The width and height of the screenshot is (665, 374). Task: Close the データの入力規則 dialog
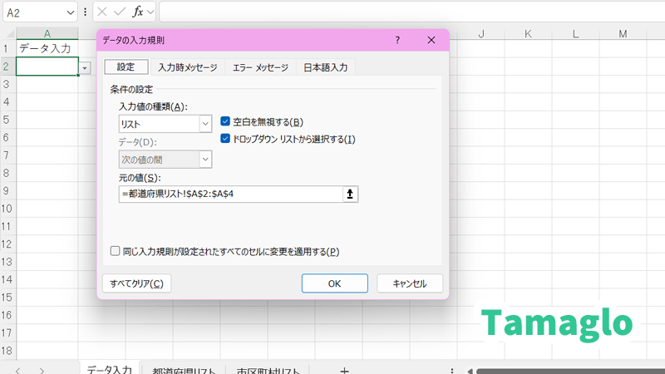coord(431,40)
